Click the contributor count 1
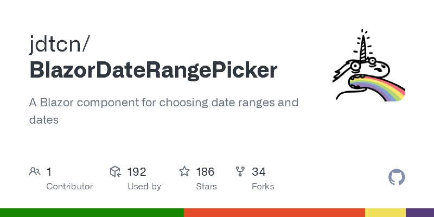This screenshot has height=217, width=434. (49, 172)
